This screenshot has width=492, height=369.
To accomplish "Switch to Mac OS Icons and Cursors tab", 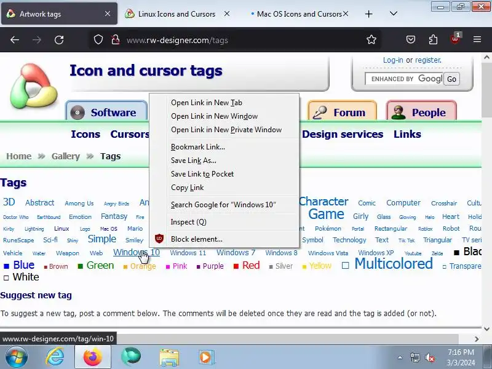I will tap(299, 14).
